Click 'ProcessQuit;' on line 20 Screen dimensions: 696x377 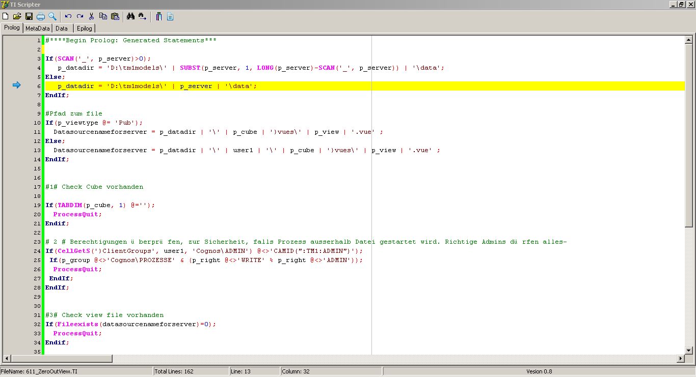pyautogui.click(x=78, y=214)
